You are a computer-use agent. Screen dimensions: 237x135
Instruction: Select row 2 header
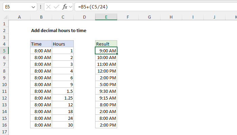click(x=4, y=31)
